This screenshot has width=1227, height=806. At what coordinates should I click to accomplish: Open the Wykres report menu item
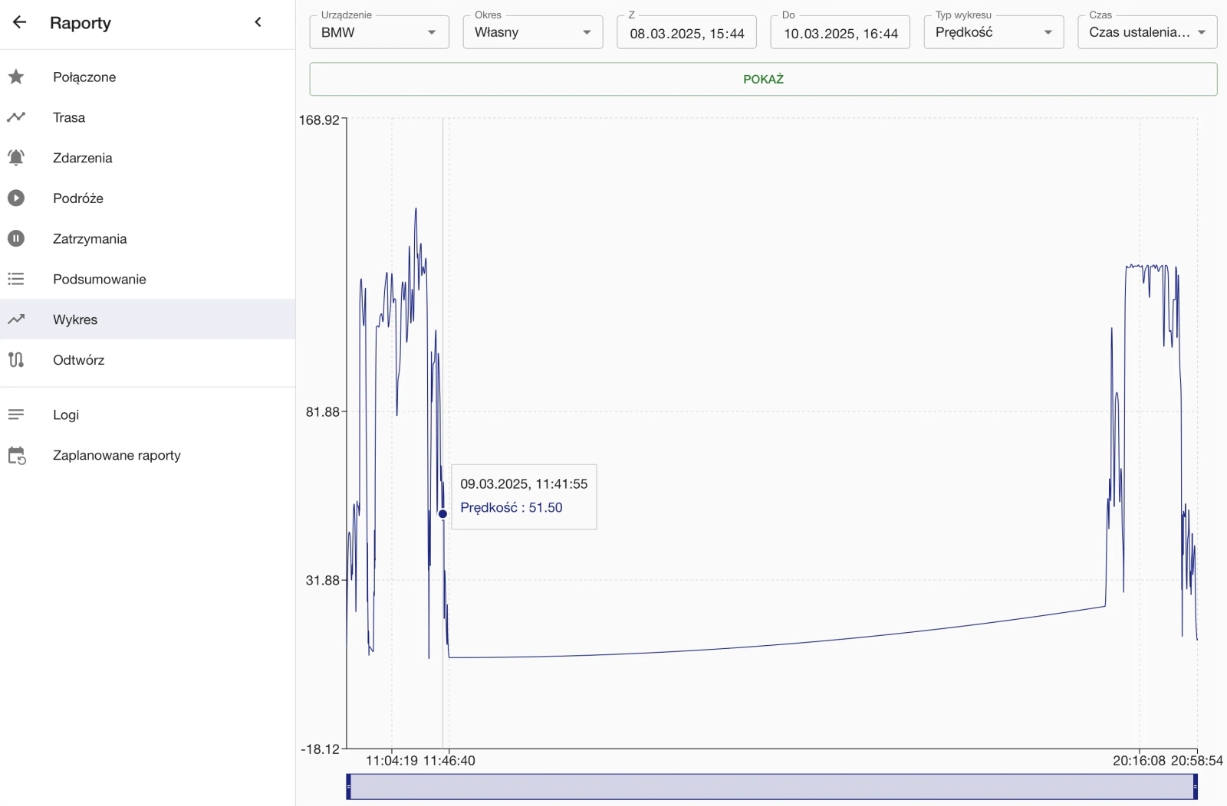pos(75,319)
